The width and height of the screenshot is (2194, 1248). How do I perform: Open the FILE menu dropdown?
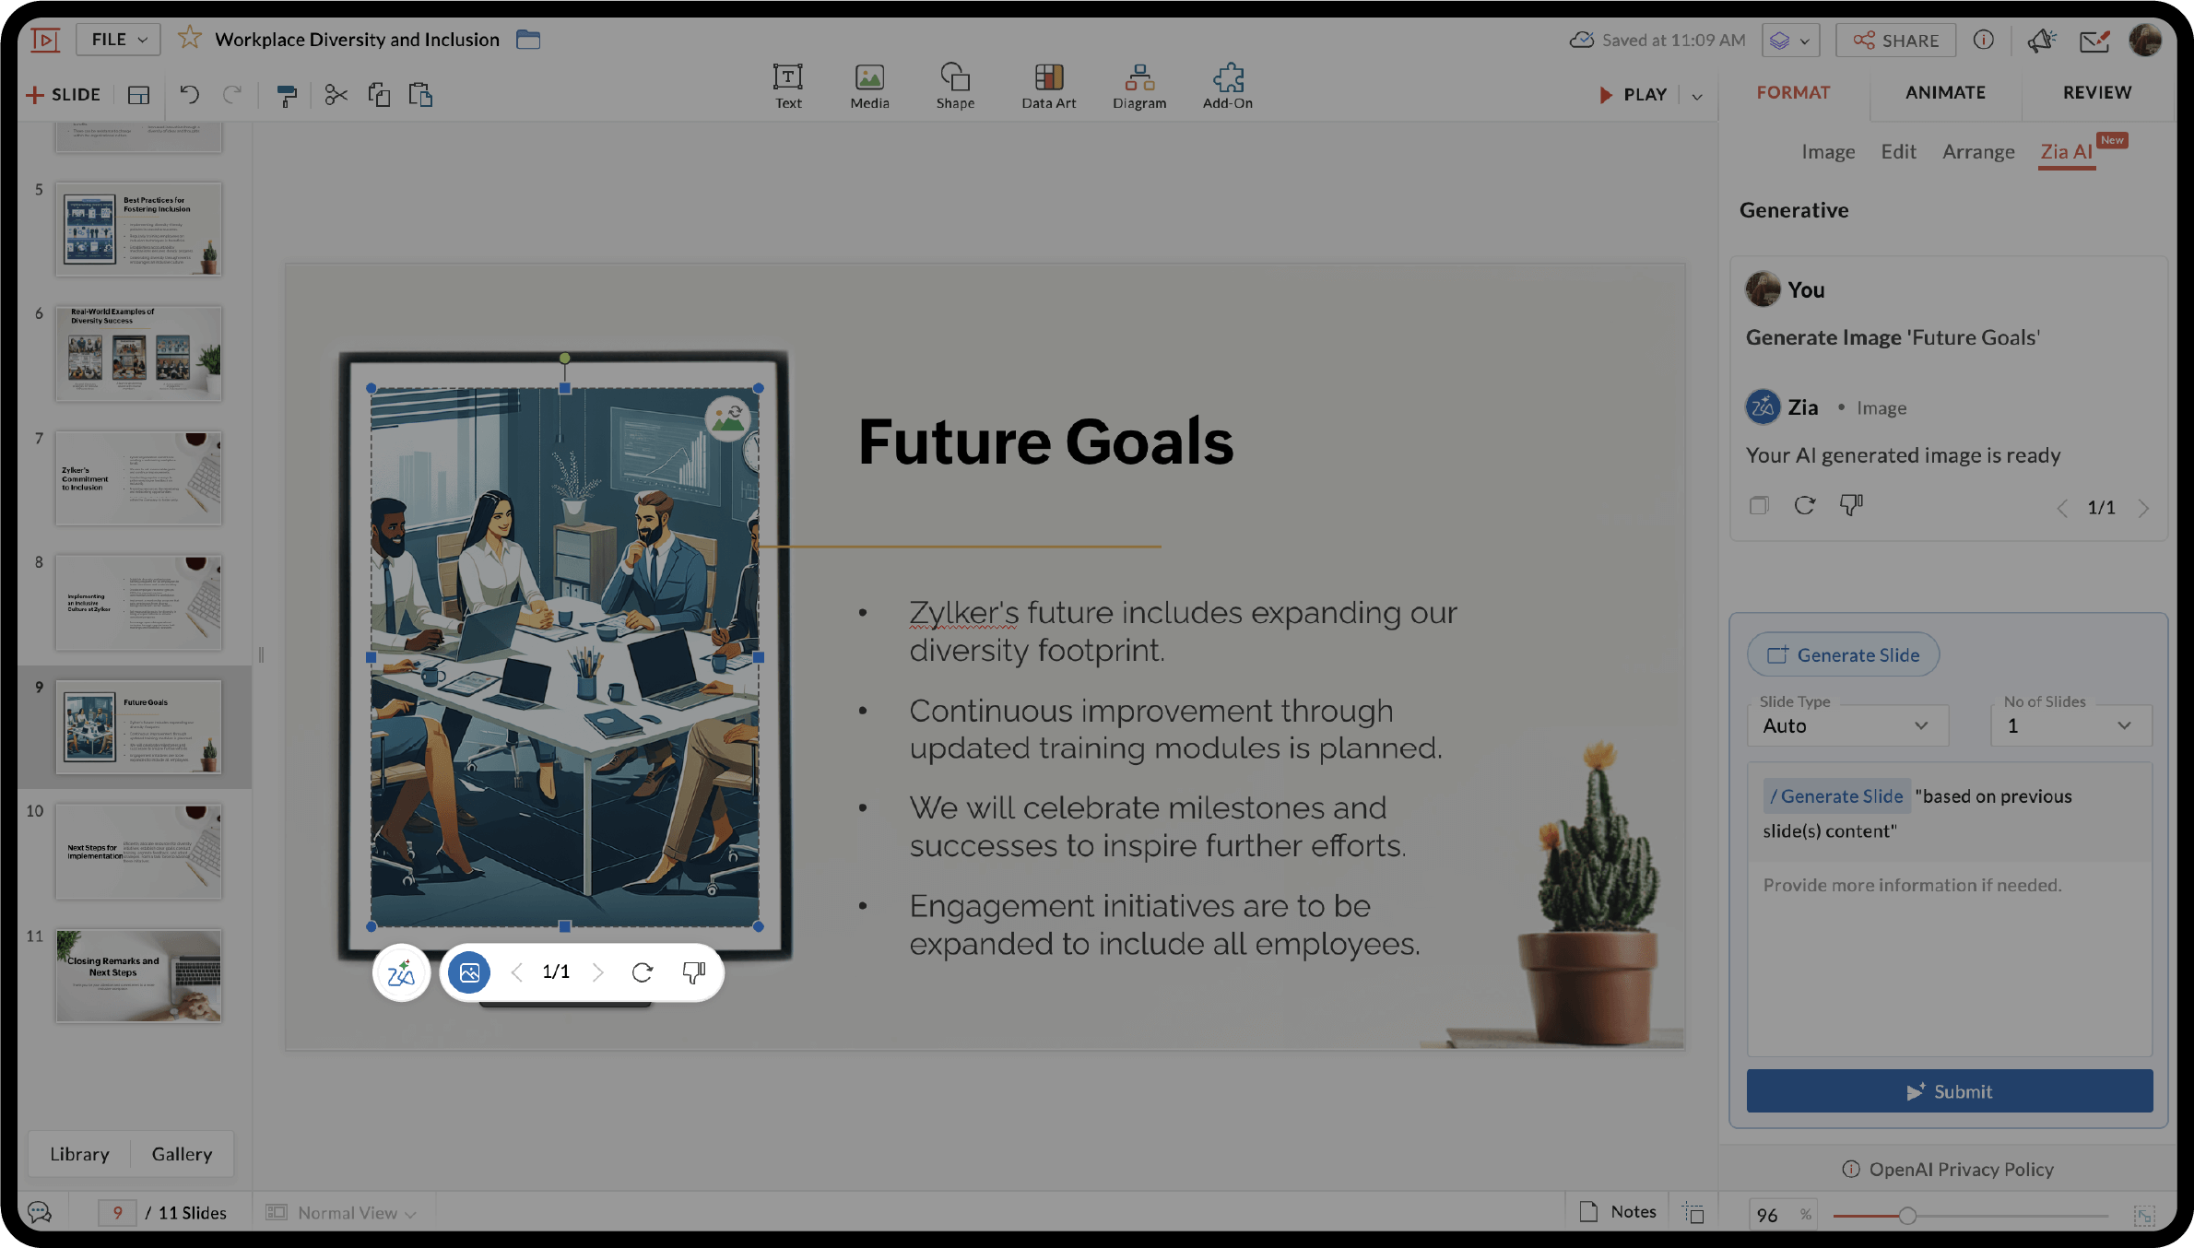(x=118, y=40)
